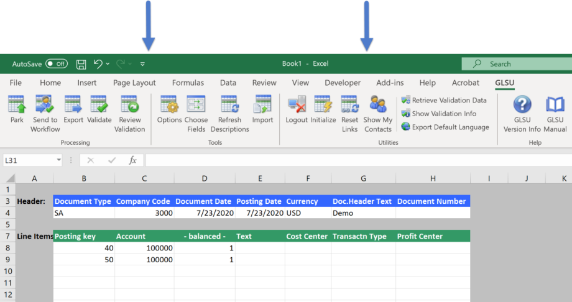This screenshot has height=302, width=572.
Task: Click the Import icon in Tools
Action: (x=262, y=109)
